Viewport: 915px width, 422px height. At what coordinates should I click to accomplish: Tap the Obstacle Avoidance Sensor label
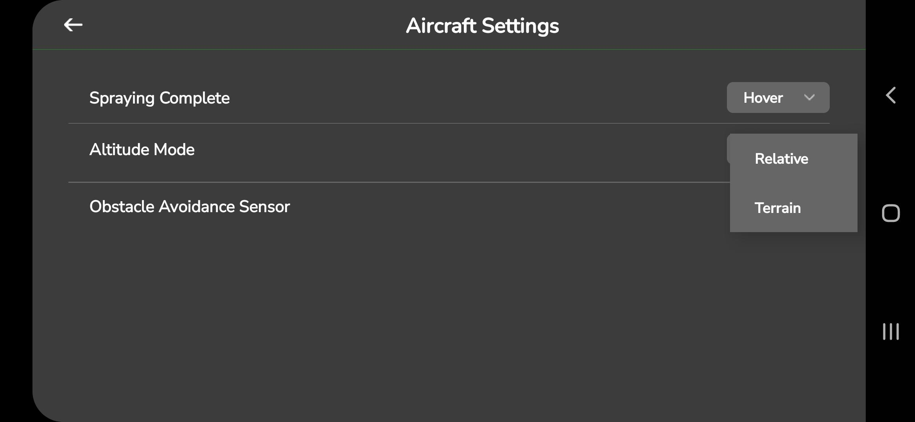pyautogui.click(x=189, y=207)
